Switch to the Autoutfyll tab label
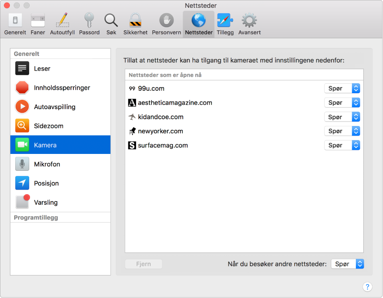The width and height of the screenshot is (383, 298). coord(63,32)
